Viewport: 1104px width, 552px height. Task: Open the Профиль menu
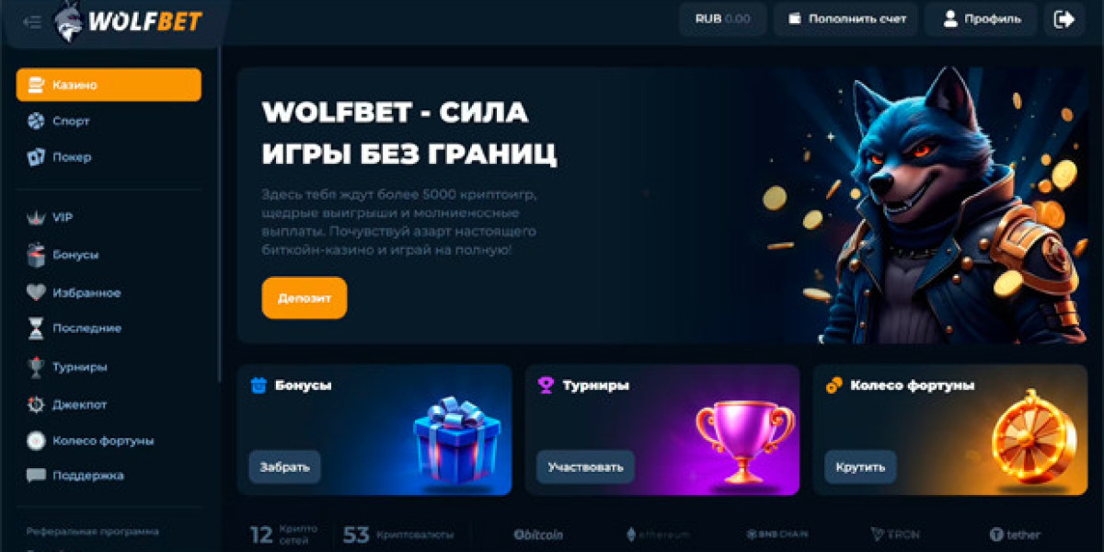[x=981, y=19]
